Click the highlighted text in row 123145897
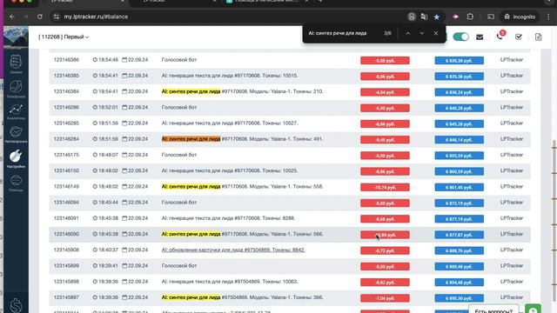The width and height of the screenshot is (557, 313). coord(191,297)
